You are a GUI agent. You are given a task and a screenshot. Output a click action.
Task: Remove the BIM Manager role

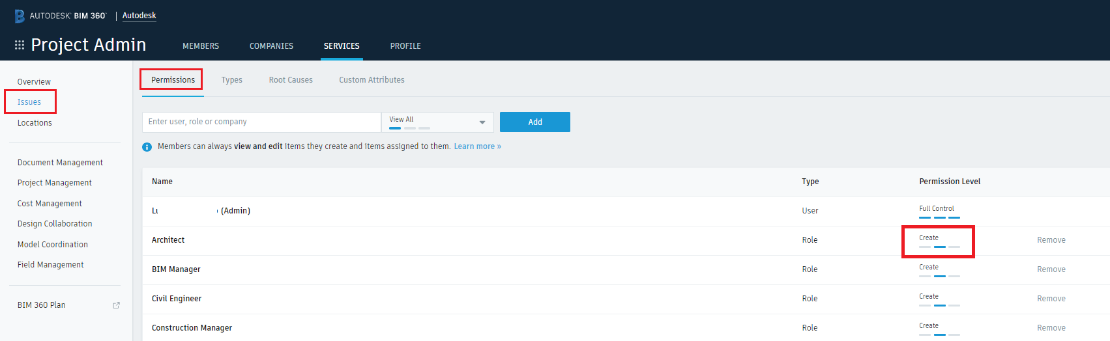(x=1051, y=269)
